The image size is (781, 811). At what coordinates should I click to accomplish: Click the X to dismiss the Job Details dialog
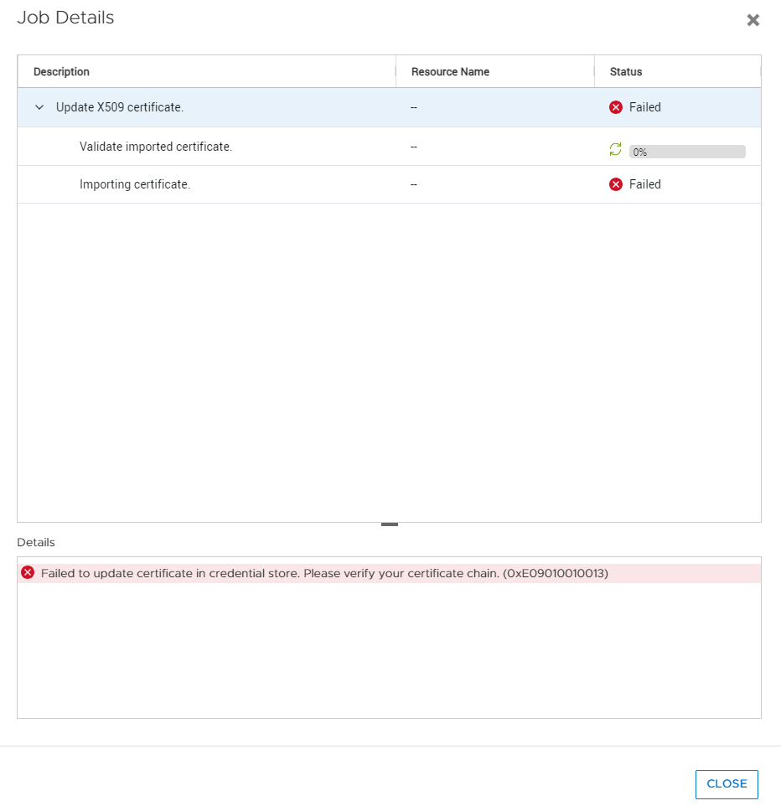tap(753, 20)
